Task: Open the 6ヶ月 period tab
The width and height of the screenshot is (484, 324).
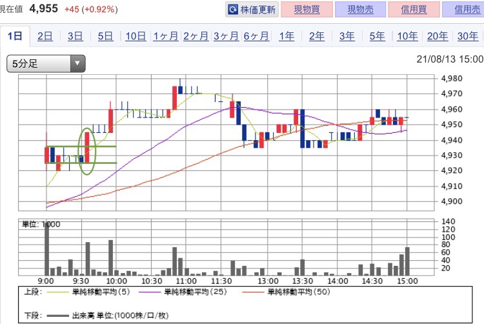Action: click(x=256, y=36)
